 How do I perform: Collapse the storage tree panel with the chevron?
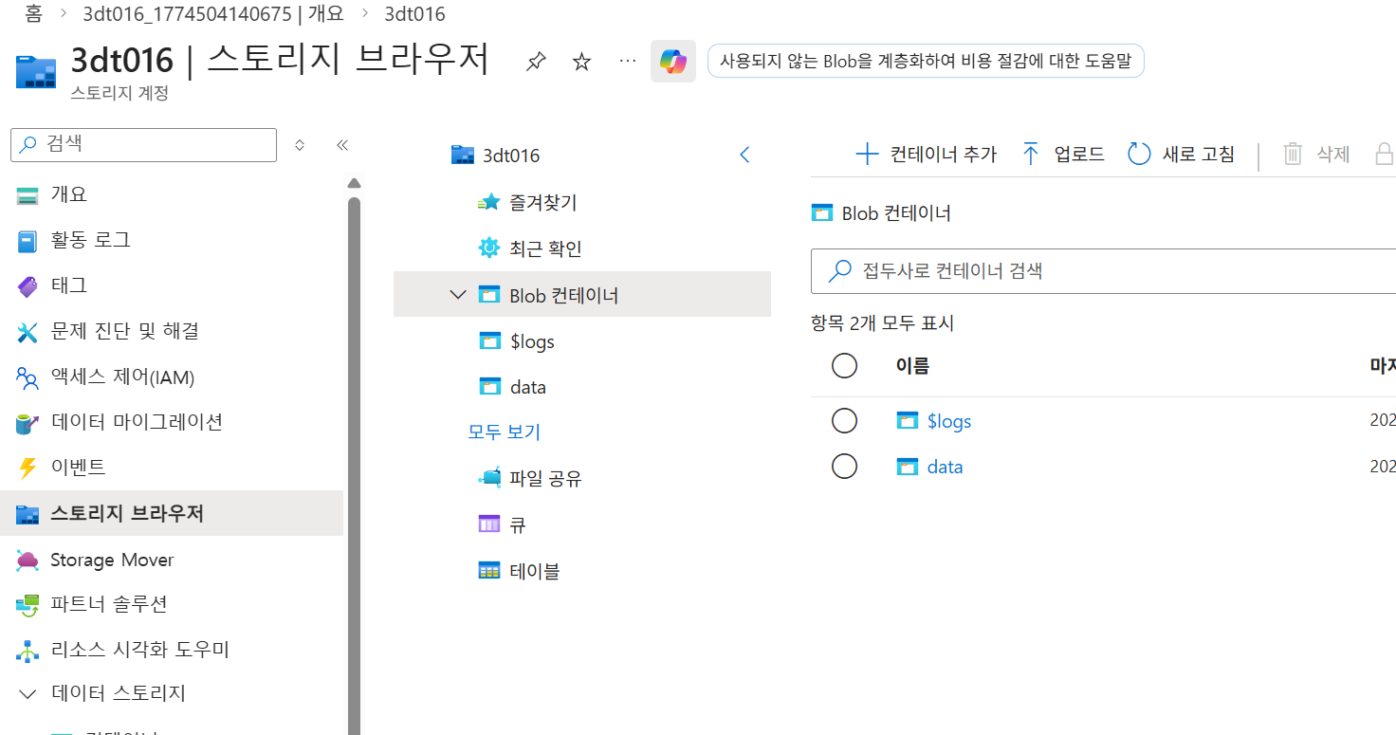pyautogui.click(x=744, y=156)
